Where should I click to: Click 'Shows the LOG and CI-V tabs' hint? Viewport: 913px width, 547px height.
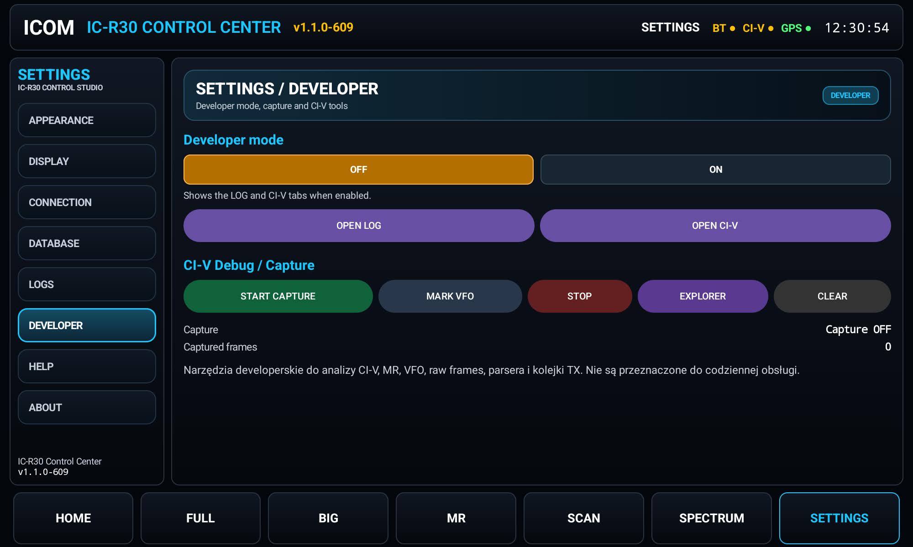[277, 196]
